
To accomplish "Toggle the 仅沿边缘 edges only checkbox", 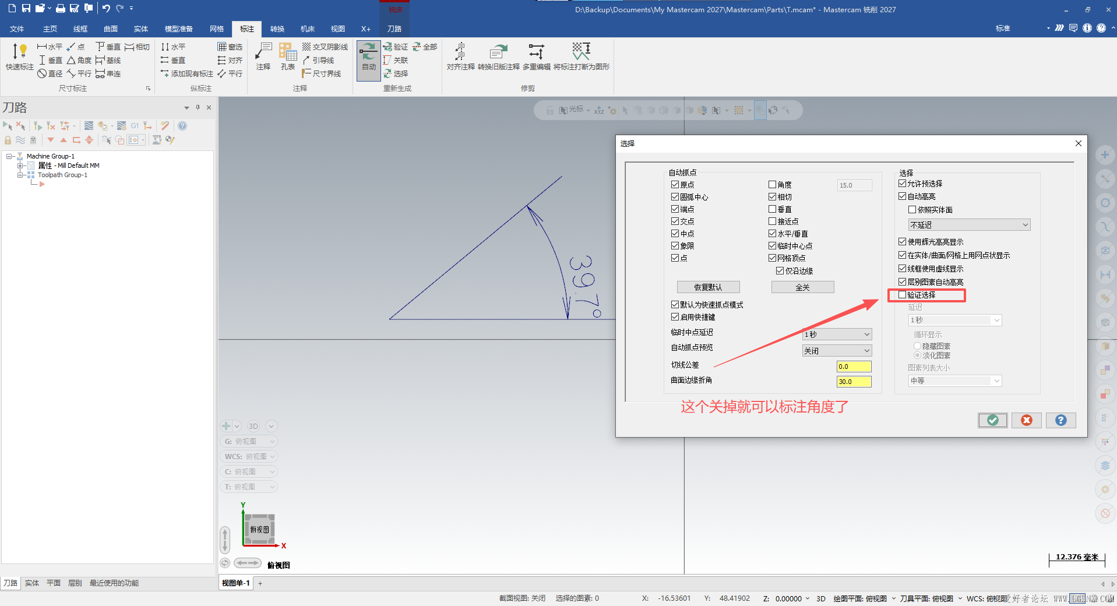I will (x=780, y=270).
